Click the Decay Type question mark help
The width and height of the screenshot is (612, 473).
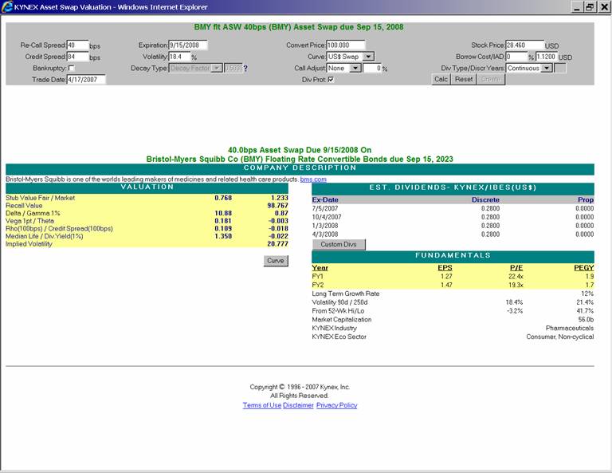[245, 69]
